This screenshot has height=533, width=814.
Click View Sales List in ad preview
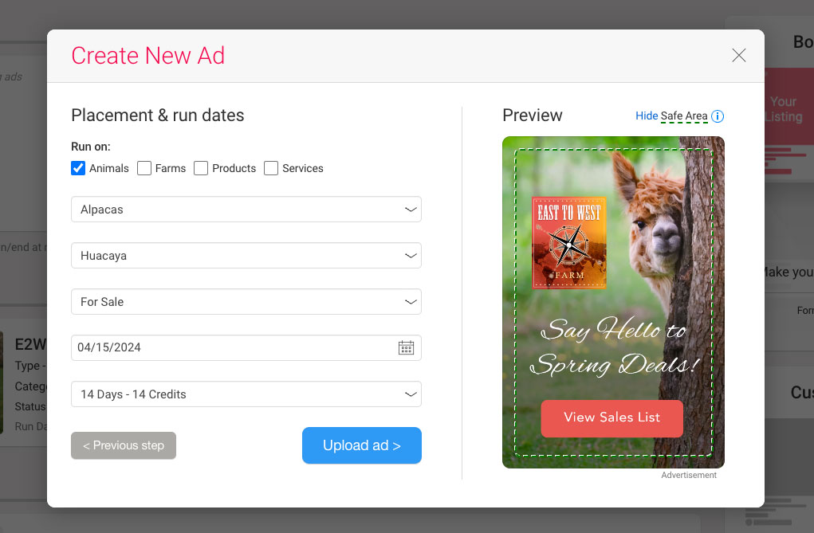(x=612, y=417)
